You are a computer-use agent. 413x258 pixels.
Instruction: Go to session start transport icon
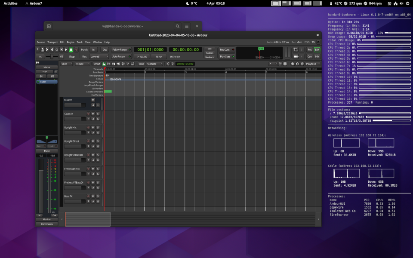pyautogui.click(x=47, y=49)
